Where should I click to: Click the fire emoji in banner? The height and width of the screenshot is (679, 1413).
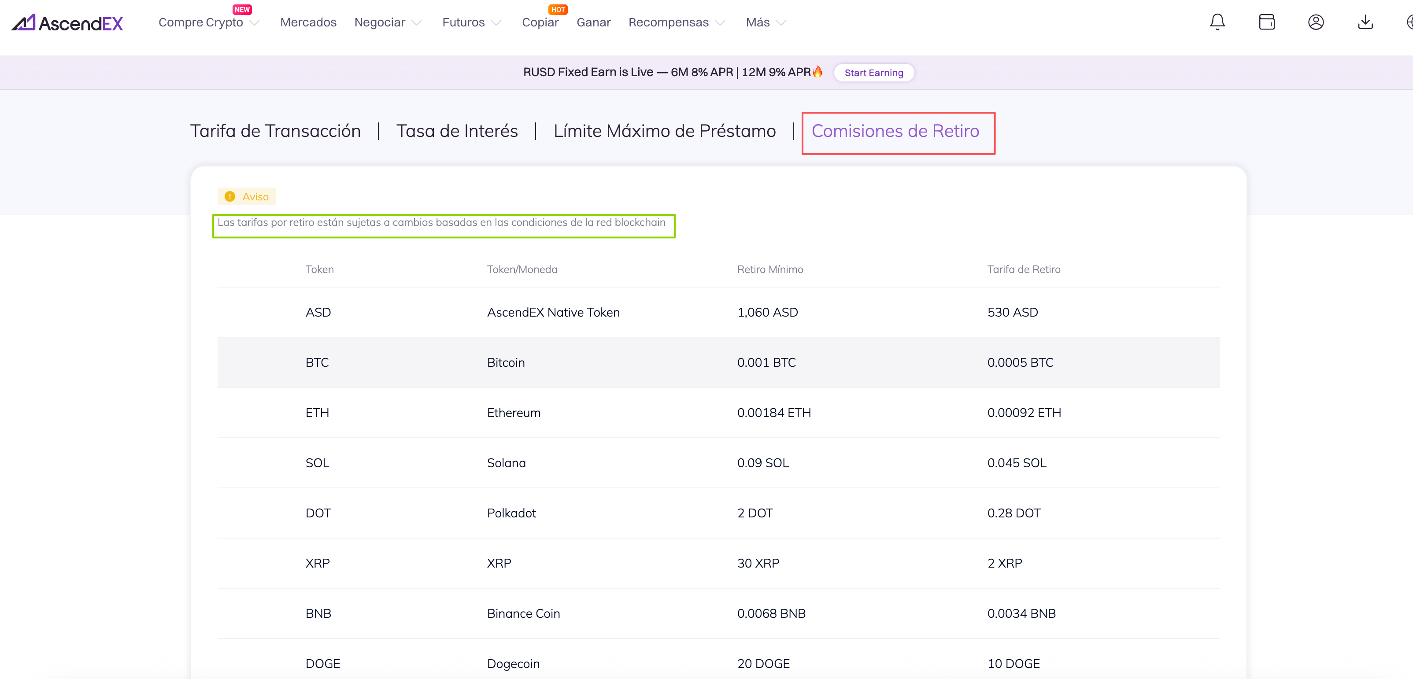tap(817, 72)
